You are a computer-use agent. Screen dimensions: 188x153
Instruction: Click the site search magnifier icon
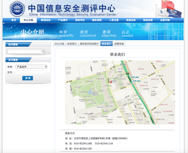click(x=43, y=51)
